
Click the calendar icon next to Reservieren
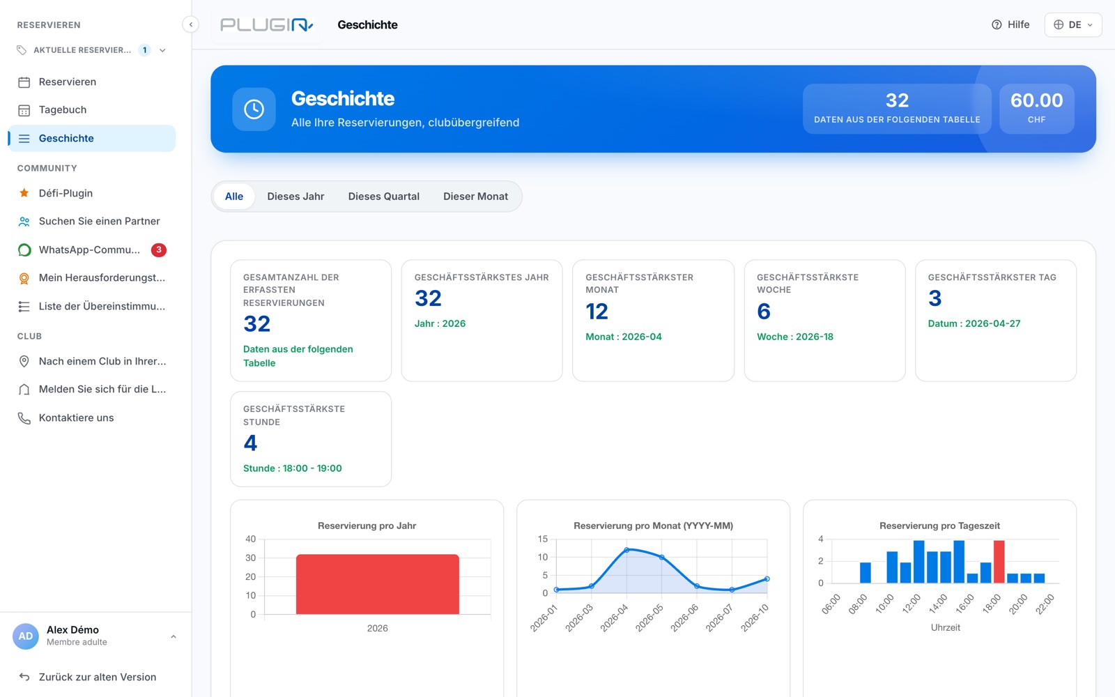[x=24, y=82]
